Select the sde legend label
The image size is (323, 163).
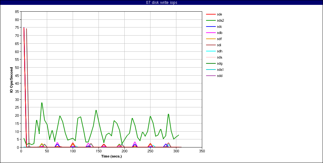coord(219,15)
